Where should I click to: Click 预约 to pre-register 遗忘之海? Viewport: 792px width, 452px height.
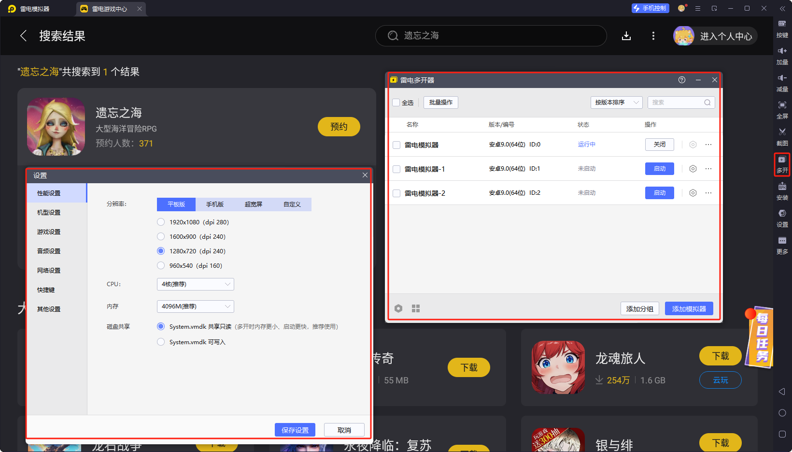point(339,126)
